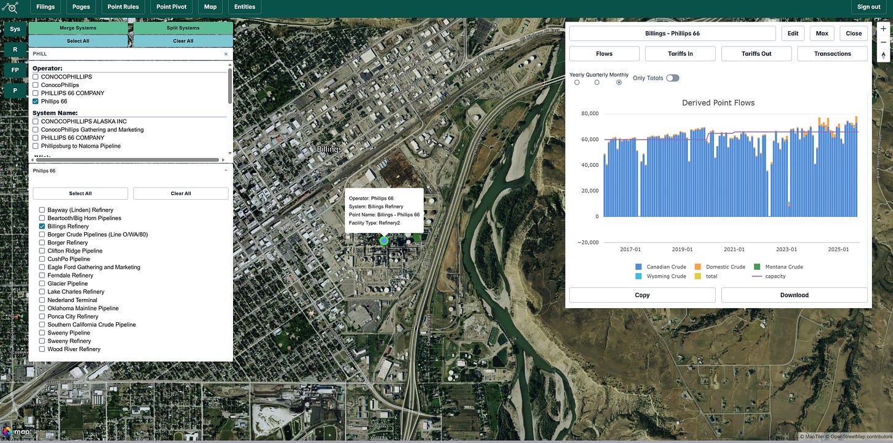Check the Borger Refinery checkbox

[42, 243]
